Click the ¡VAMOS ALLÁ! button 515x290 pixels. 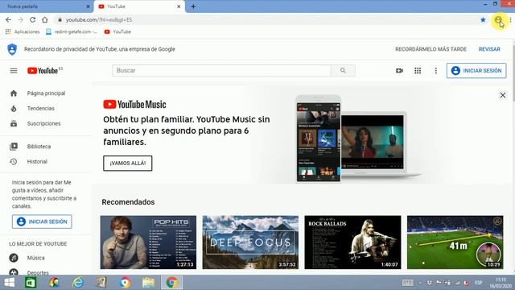pyautogui.click(x=127, y=163)
